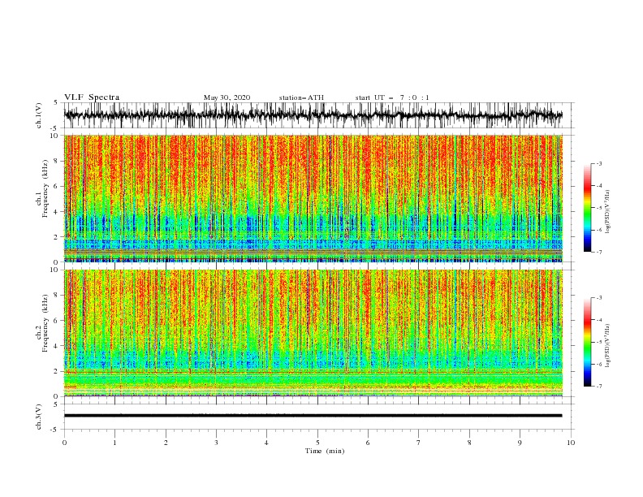Click the ch.1 spectrogram panel
The image size is (643, 497).
[x=313, y=198]
